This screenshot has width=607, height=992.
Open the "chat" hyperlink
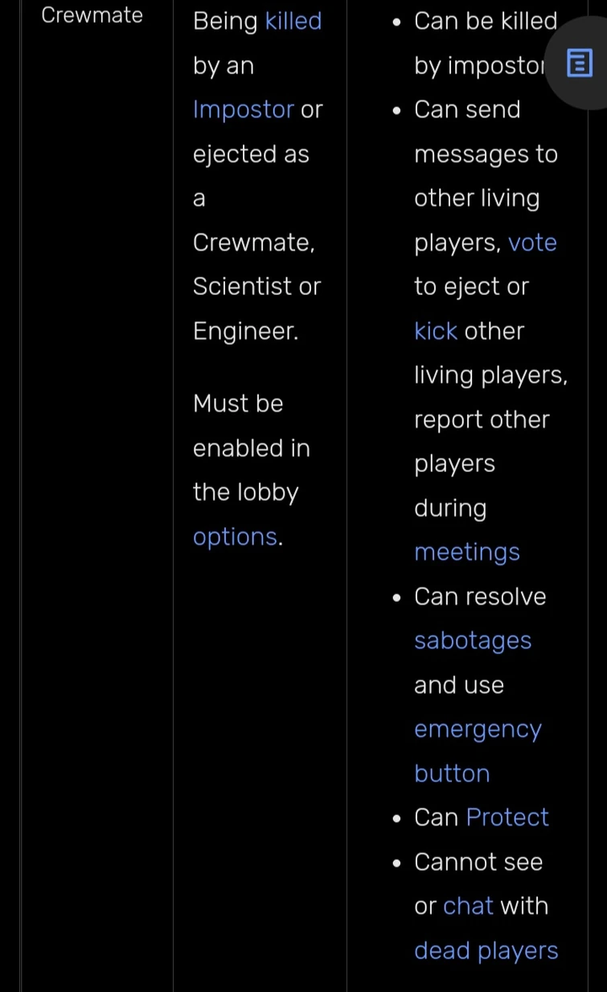(468, 906)
